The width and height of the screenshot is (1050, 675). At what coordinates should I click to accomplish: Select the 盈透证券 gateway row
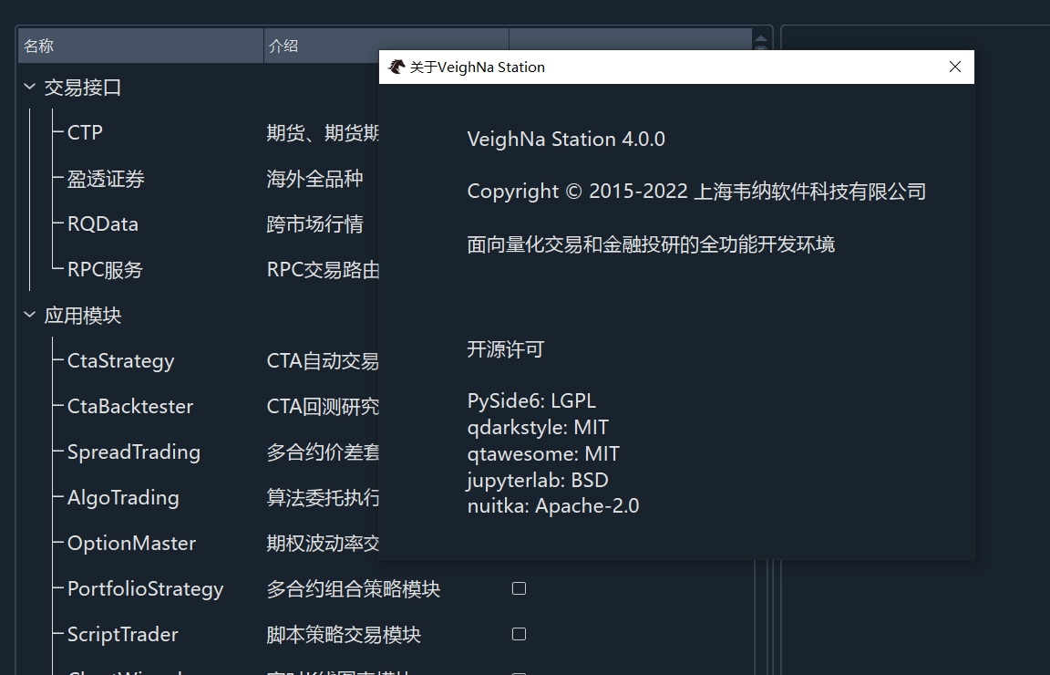(x=106, y=179)
